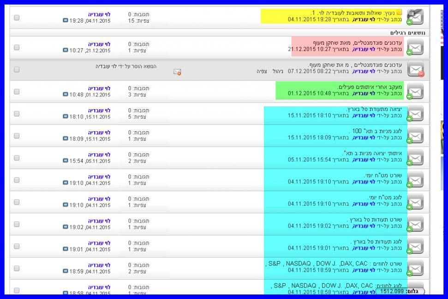Click envelope icon of sticky thread שאלות ותשובות
This screenshot has height=299, width=448.
[x=415, y=17]
